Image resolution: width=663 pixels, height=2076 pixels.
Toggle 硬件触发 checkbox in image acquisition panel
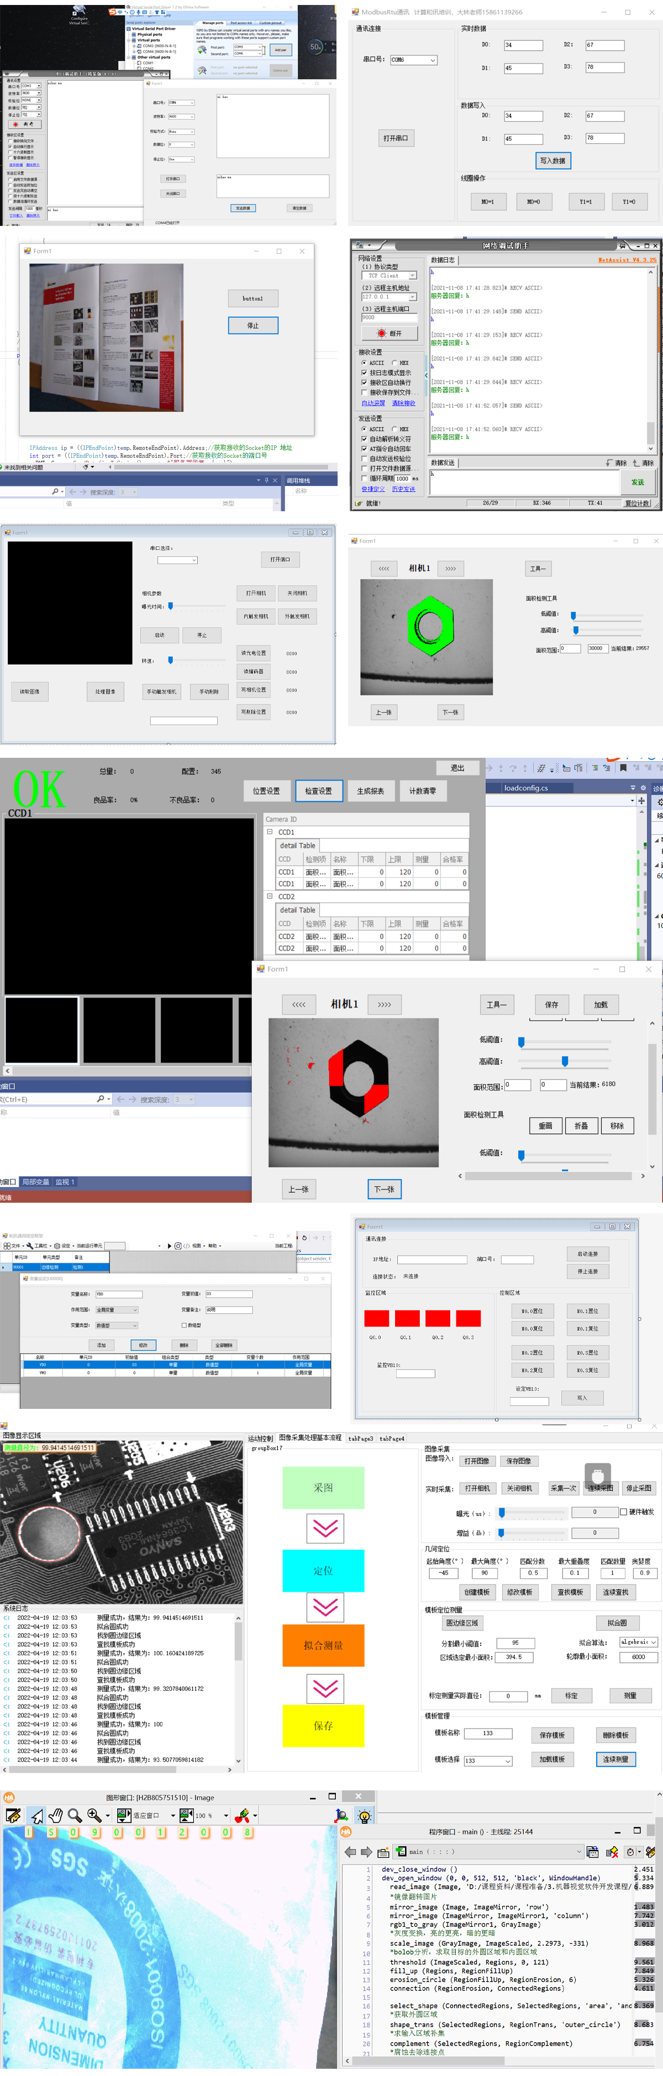coord(624,1512)
